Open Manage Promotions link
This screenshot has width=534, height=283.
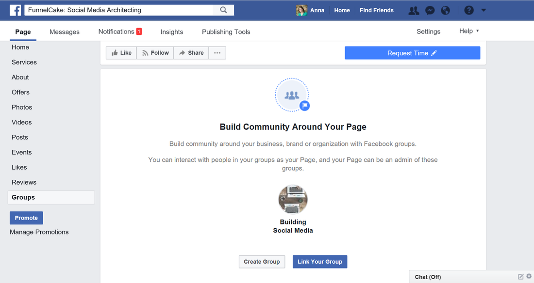(x=39, y=232)
